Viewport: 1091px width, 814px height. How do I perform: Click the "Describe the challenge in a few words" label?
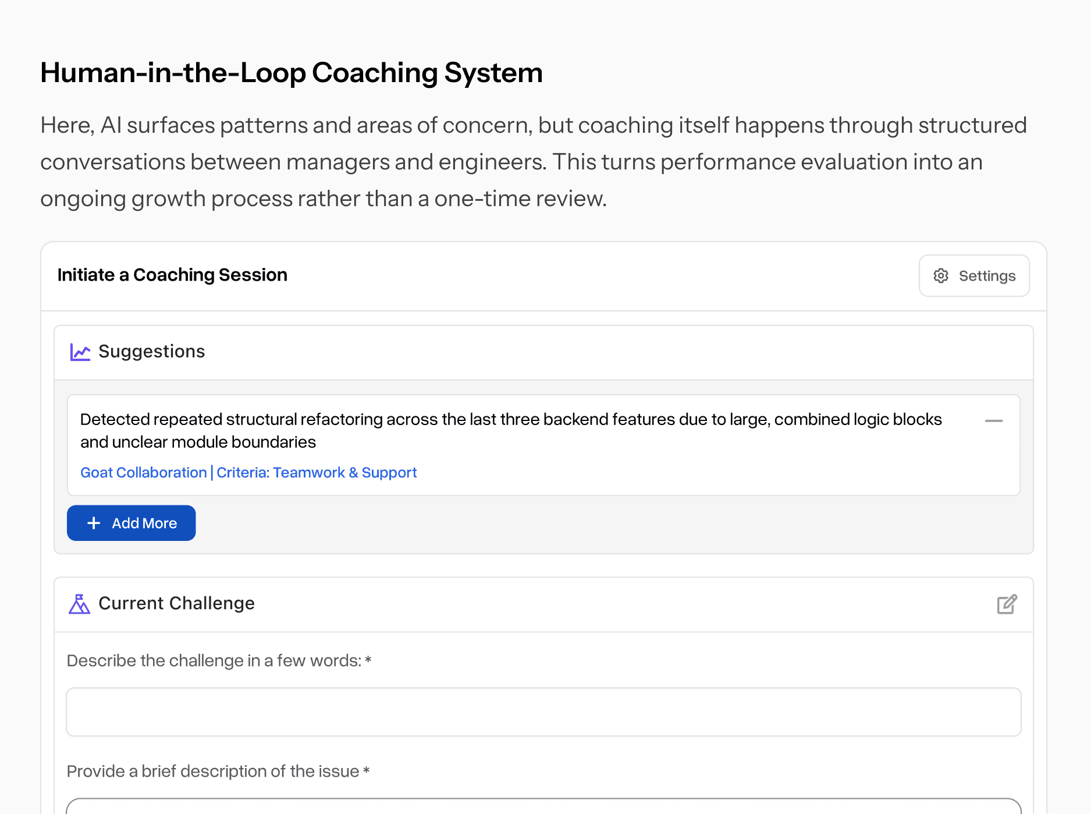(x=219, y=661)
